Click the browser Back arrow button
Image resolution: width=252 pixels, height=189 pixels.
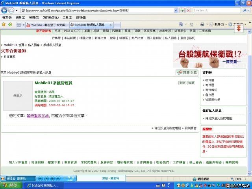pyautogui.click(x=4, y=11)
